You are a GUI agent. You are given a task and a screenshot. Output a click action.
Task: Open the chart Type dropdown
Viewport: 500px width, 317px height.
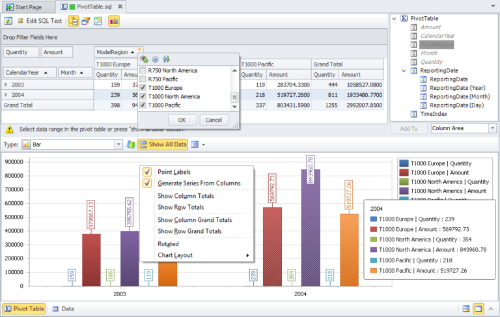(118, 144)
